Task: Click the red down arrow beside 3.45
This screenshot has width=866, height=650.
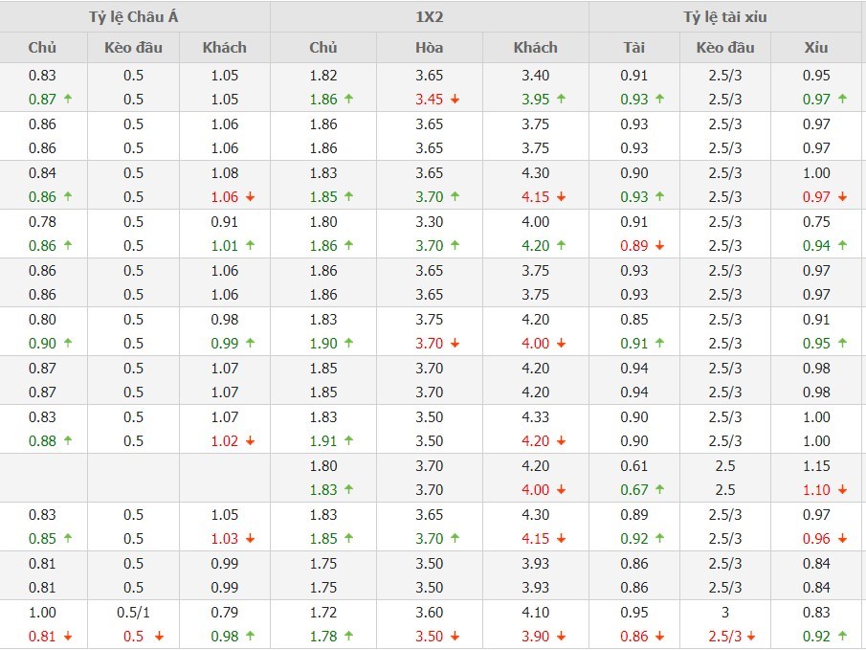Action: tap(455, 99)
